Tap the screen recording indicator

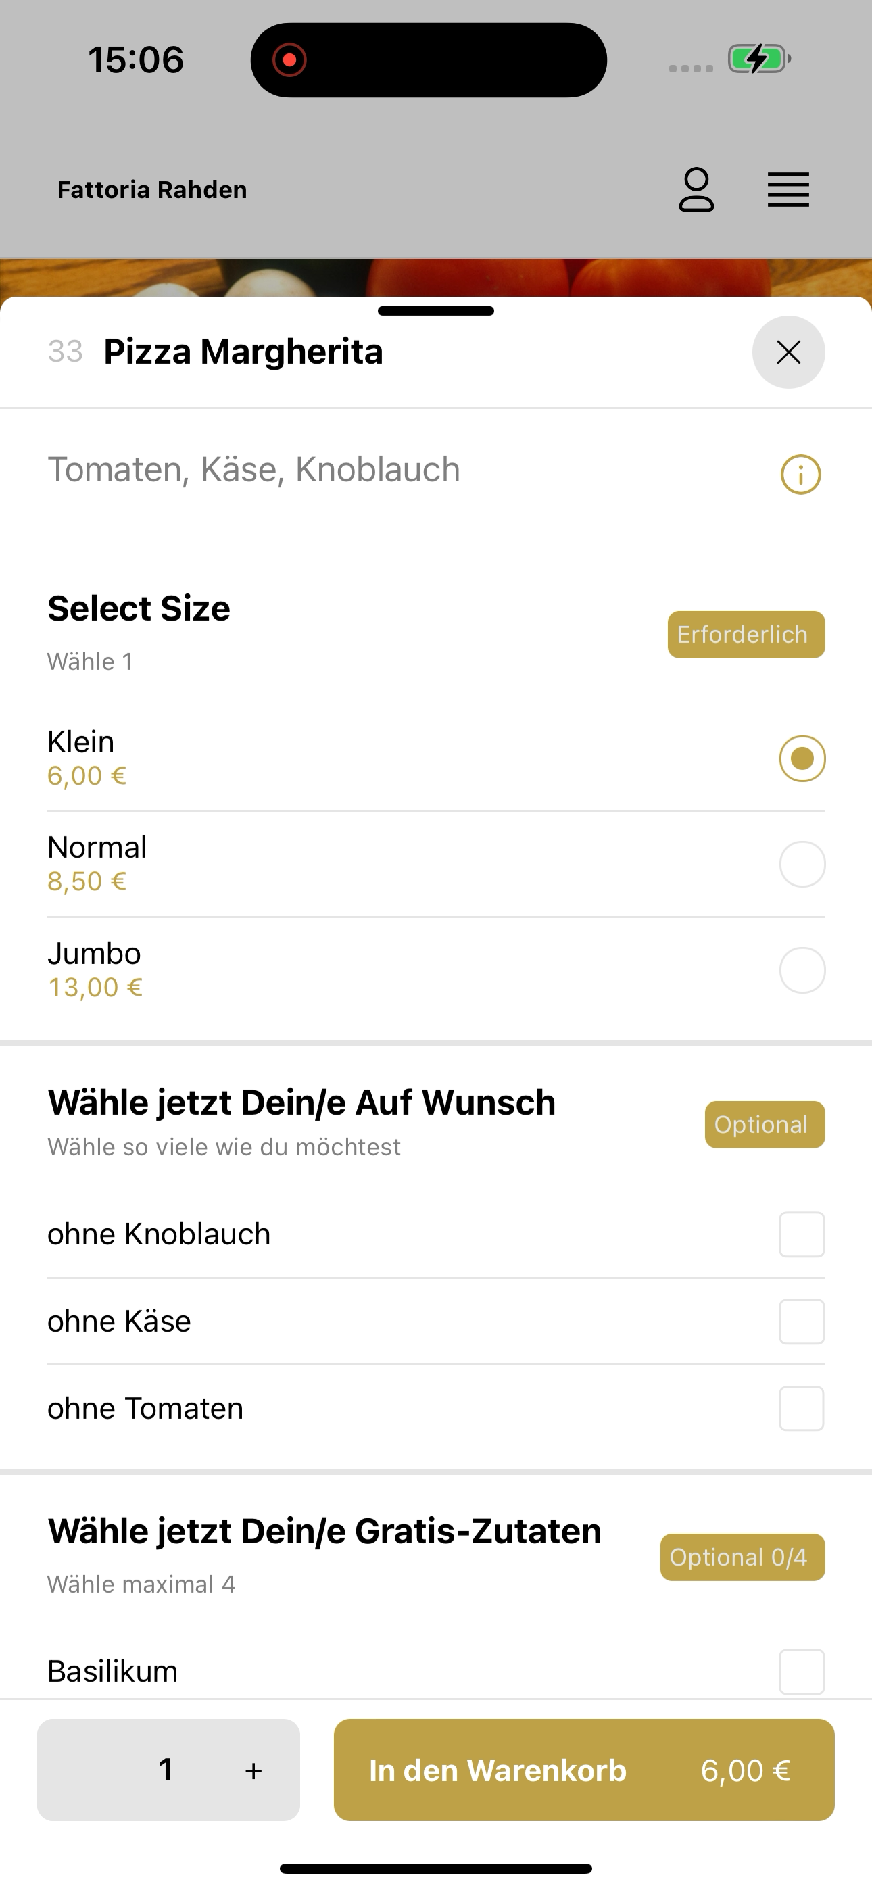click(x=289, y=59)
